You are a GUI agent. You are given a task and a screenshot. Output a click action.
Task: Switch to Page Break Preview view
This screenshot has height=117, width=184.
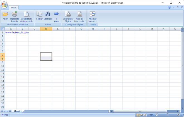point(145,115)
